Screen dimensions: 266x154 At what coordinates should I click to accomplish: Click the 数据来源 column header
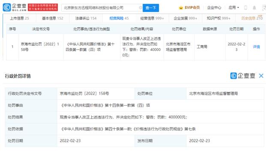210,29
